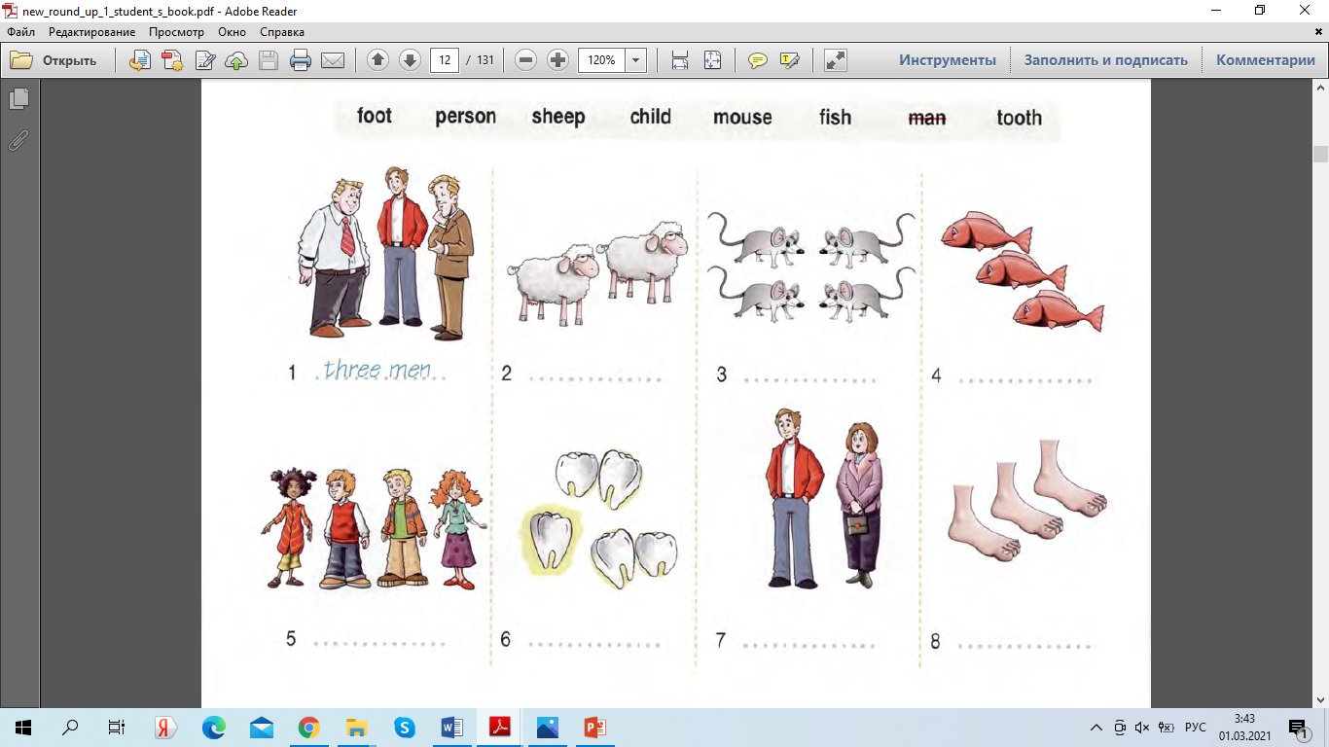The height and width of the screenshot is (747, 1329).
Task: Click the email envelope icon in toolbar
Action: (x=333, y=60)
